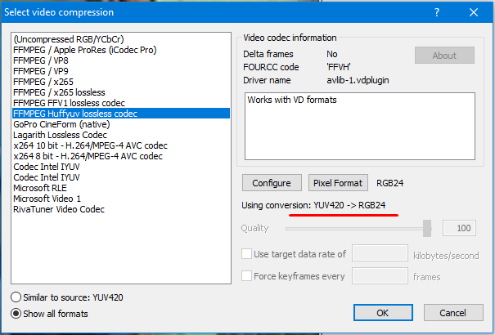The width and height of the screenshot is (495, 335).
Task: Select FFMPEG / x265 lossless codec
Action: pos(61,93)
